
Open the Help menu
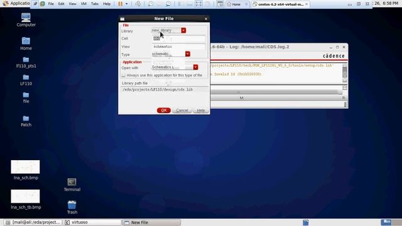tap(107, 4)
